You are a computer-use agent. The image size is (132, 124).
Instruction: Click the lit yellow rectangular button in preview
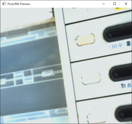(x=85, y=40)
